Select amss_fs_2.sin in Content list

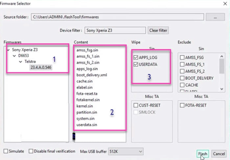tap(88, 63)
